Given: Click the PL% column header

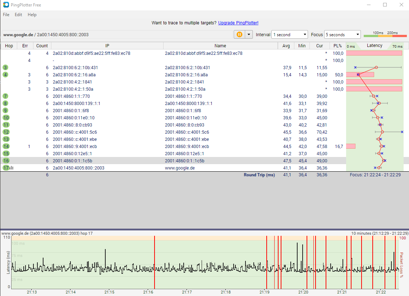Looking at the screenshot, I should tap(337, 46).
